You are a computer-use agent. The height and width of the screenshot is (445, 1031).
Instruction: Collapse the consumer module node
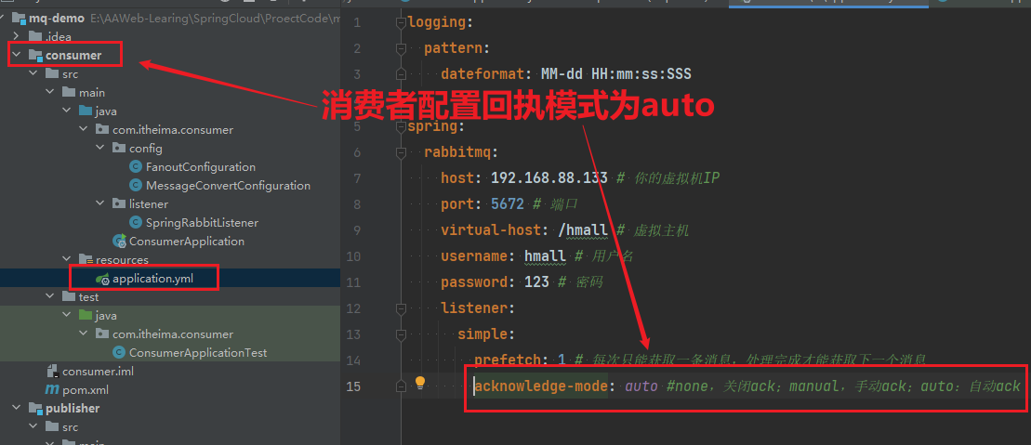click(x=17, y=56)
